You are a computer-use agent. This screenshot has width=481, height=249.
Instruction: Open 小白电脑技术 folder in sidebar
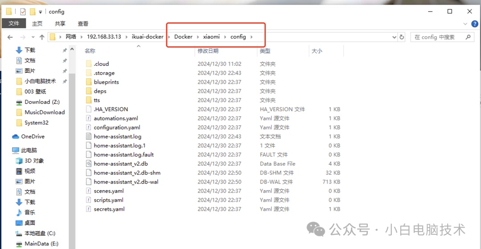(x=40, y=81)
